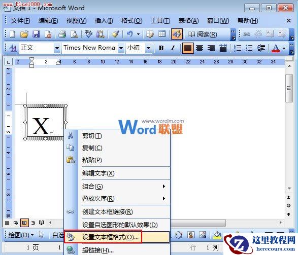
Task: Click the Insert Picture icon on drawing toolbar
Action: (203, 235)
